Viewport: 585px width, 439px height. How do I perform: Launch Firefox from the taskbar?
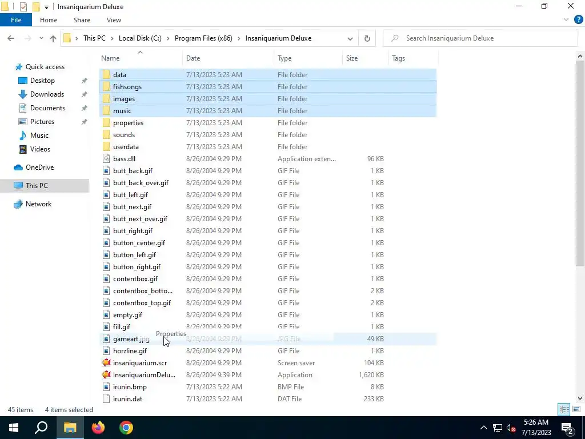(x=98, y=428)
